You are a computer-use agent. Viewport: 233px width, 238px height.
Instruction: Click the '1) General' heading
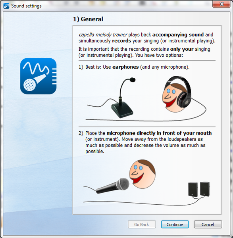tap(88, 19)
